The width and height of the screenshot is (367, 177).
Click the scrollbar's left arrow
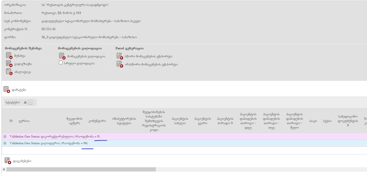[4, 169]
